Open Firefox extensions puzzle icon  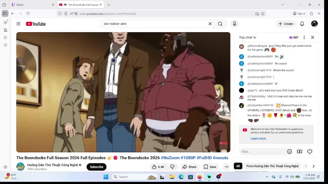tap(312, 14)
